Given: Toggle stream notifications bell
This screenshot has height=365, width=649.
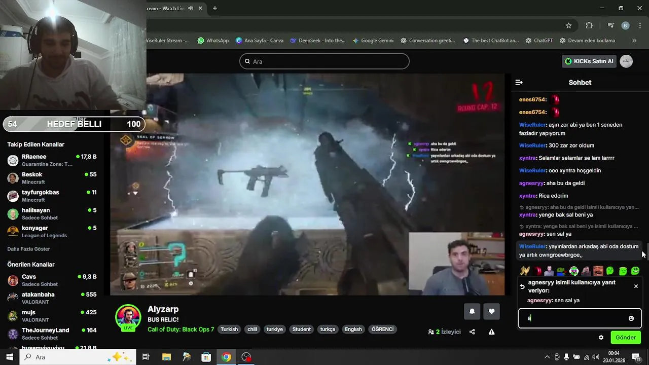Looking at the screenshot, I should coord(472,312).
